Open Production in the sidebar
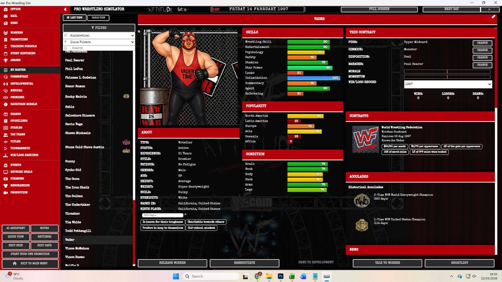The width and height of the screenshot is (502, 282). pos(19,192)
